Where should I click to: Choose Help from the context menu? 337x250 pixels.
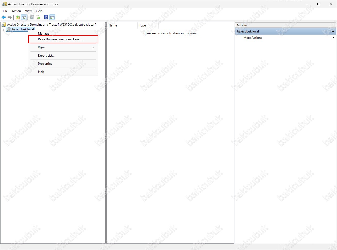(x=63, y=72)
